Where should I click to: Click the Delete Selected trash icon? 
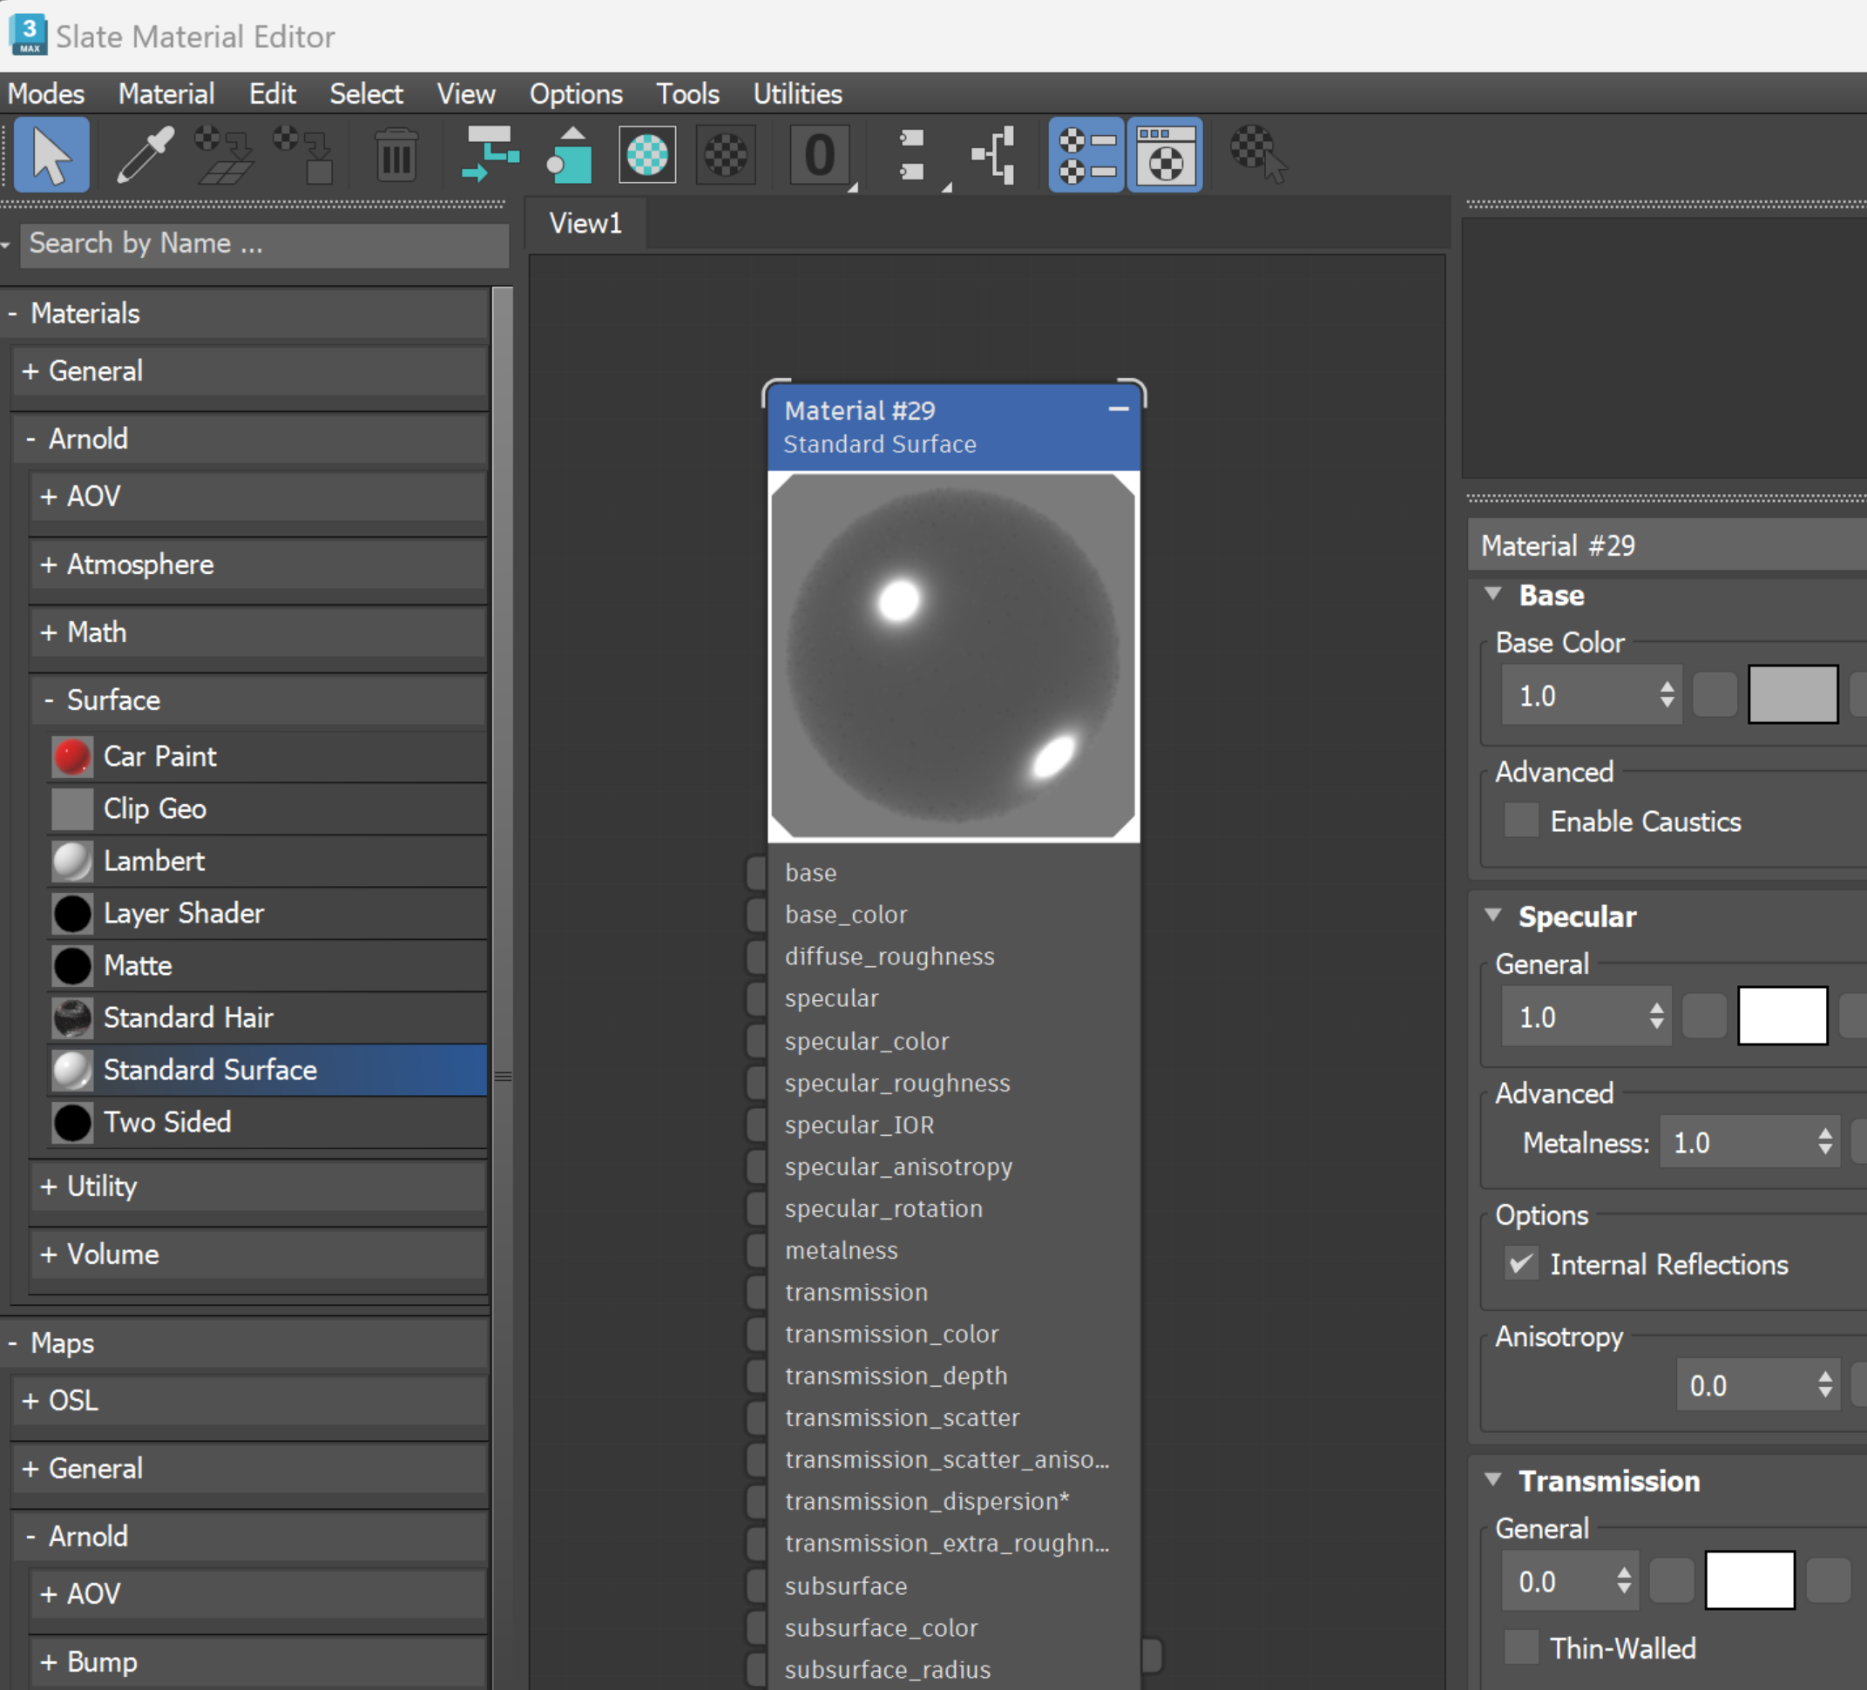[x=396, y=155]
